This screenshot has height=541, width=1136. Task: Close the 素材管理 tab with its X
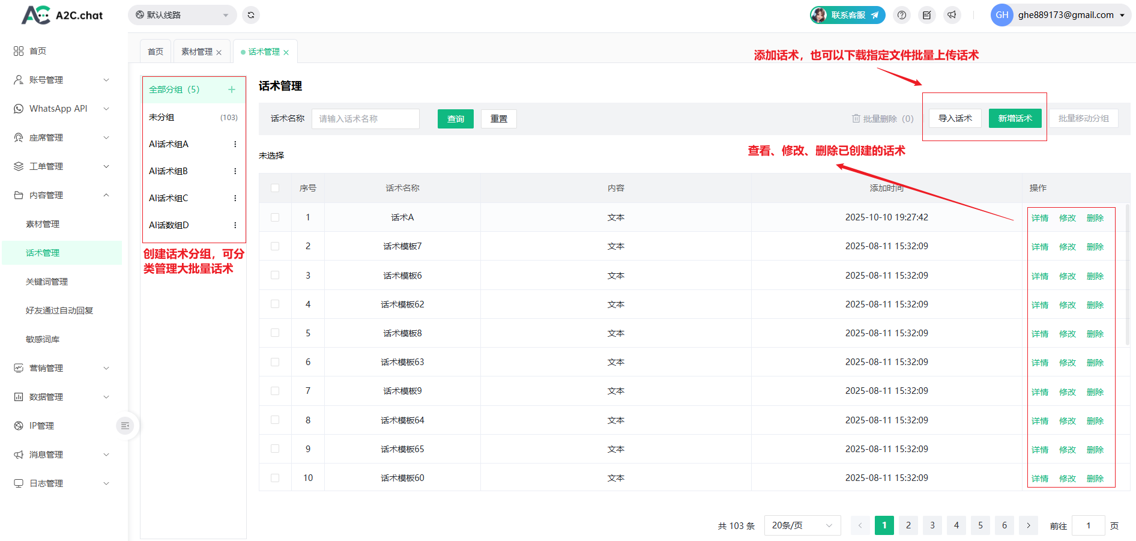(219, 53)
